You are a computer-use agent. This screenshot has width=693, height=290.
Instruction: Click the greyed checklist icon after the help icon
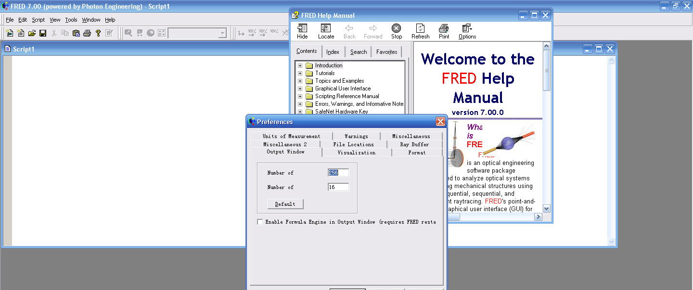[x=109, y=33]
